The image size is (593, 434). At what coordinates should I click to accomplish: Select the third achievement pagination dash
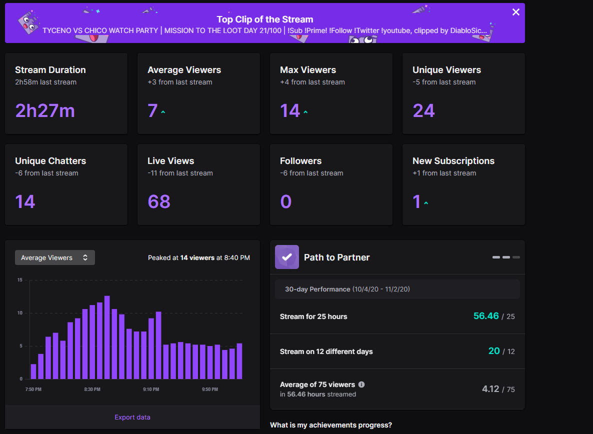coord(516,257)
